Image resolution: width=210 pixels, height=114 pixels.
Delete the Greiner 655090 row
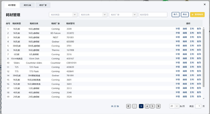click(199, 42)
